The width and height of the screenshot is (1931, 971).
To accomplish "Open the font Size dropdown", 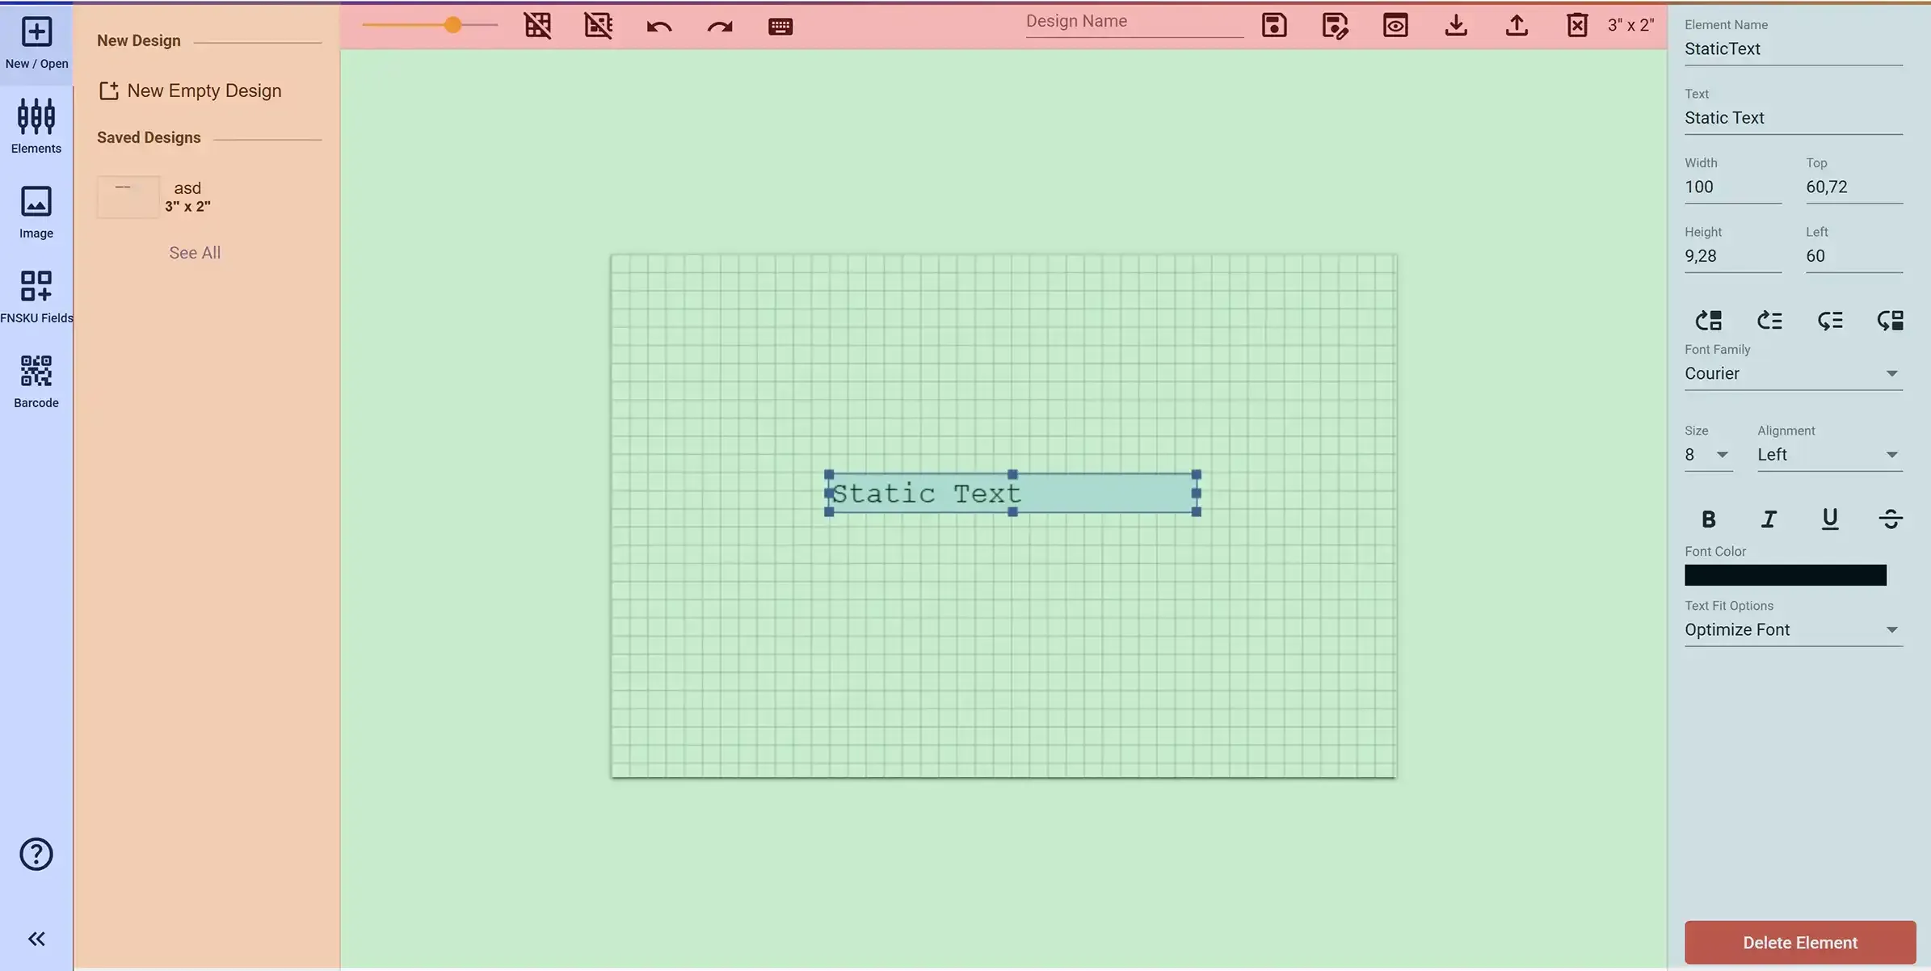I will [x=1708, y=455].
